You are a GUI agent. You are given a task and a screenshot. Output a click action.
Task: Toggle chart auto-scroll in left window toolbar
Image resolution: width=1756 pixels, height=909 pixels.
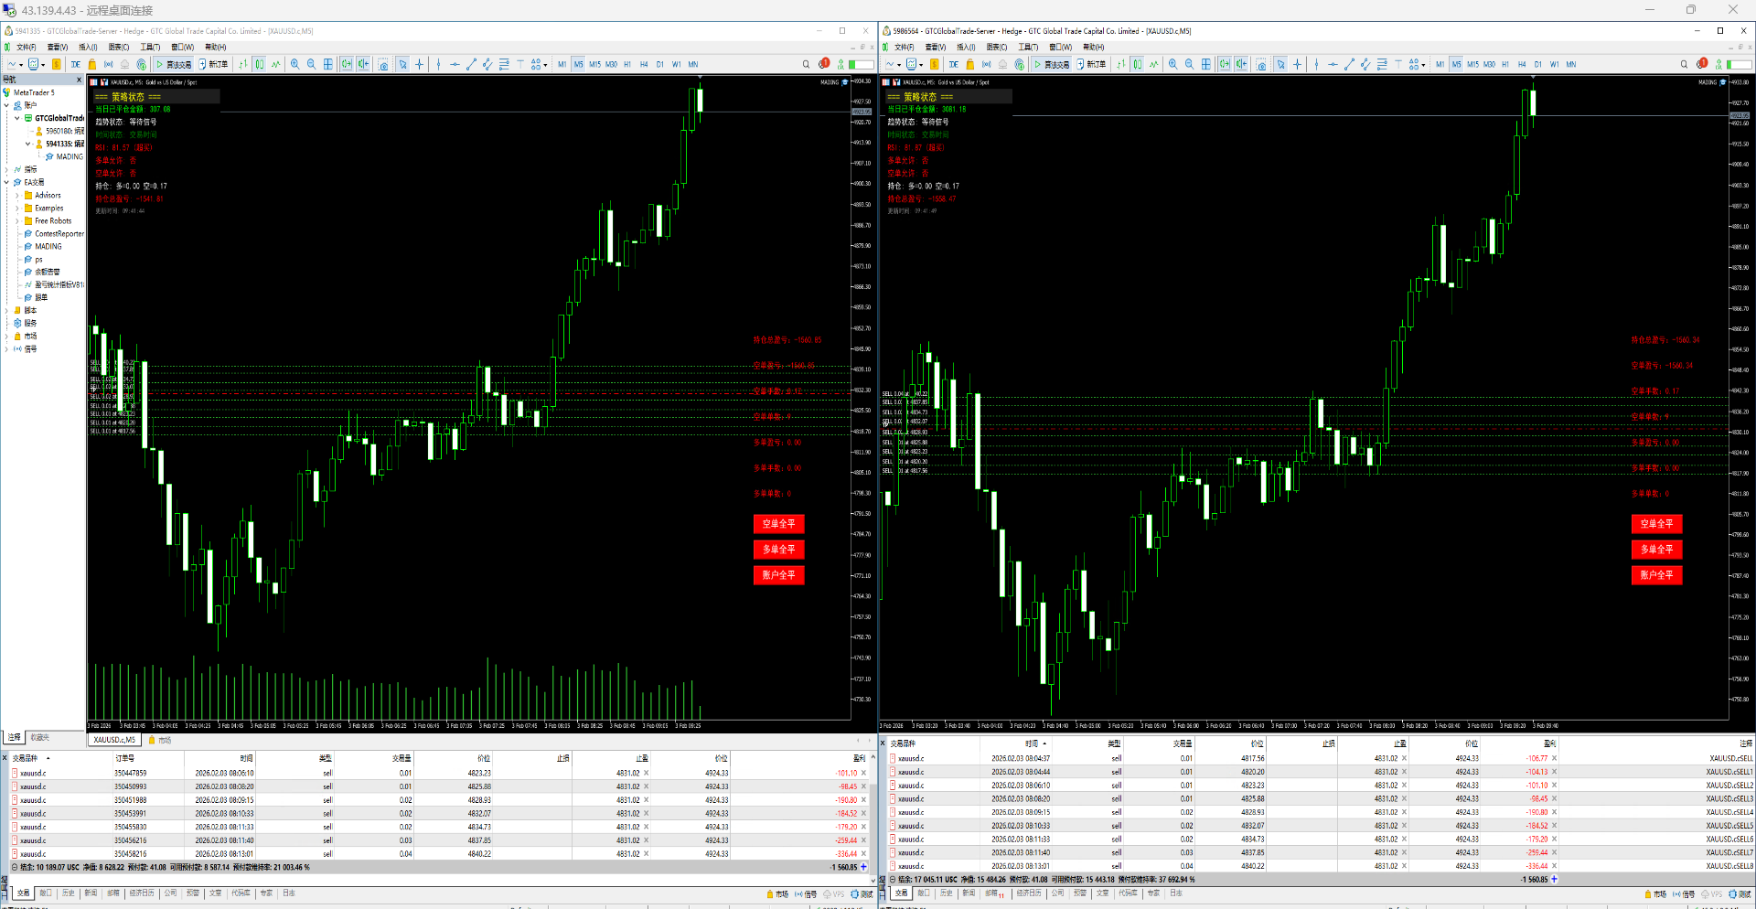tap(347, 64)
